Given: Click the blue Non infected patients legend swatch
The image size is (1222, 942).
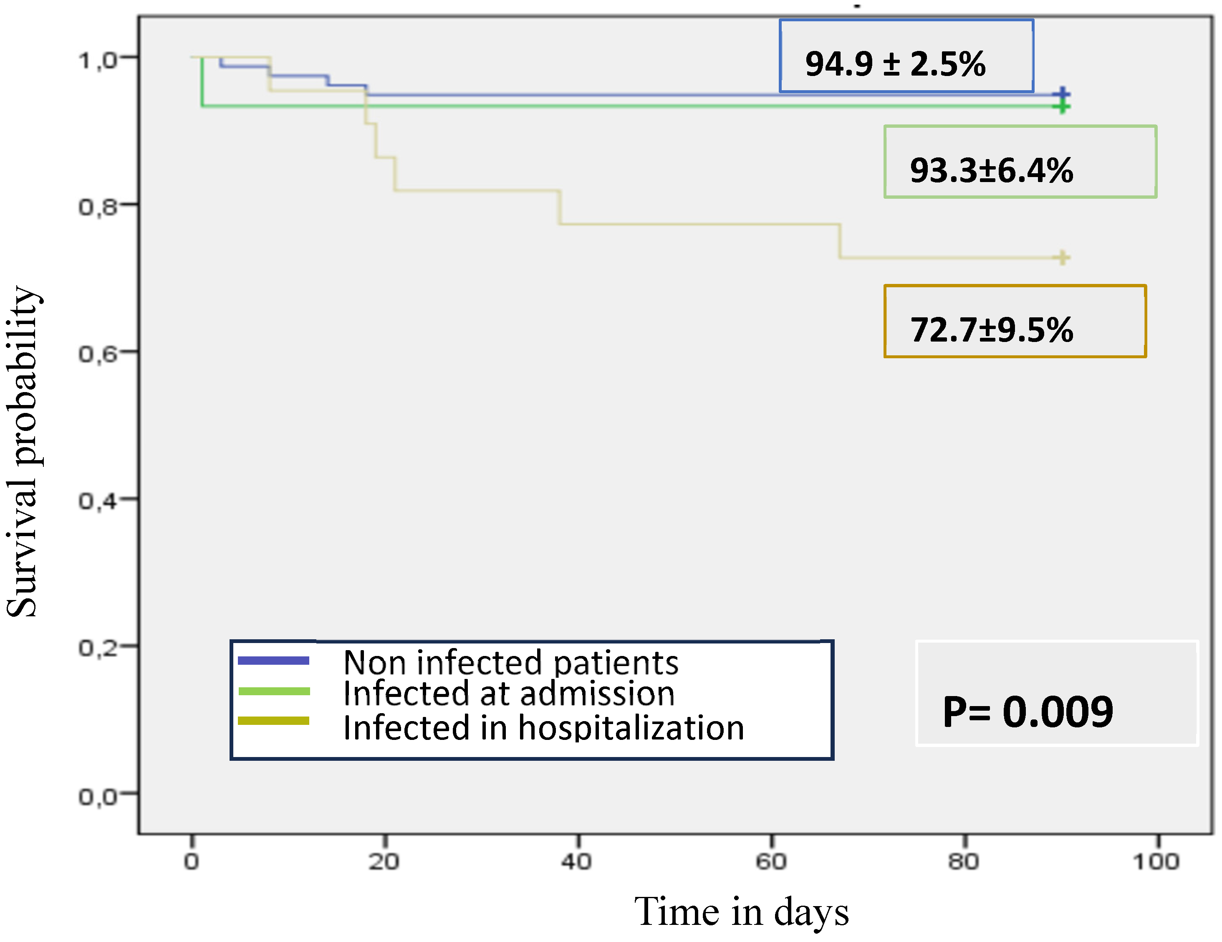Looking at the screenshot, I should tap(273, 661).
